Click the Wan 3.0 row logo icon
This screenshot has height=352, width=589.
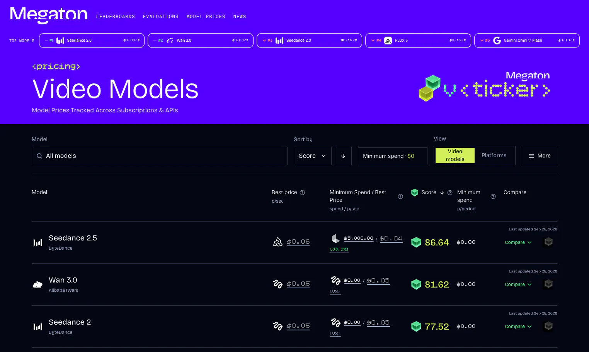point(38,284)
